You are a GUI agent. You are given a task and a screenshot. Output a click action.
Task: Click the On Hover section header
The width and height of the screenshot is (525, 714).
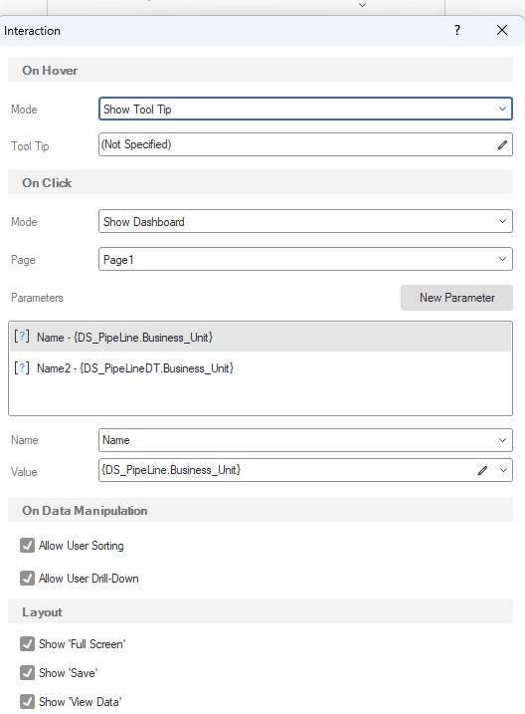click(x=261, y=70)
